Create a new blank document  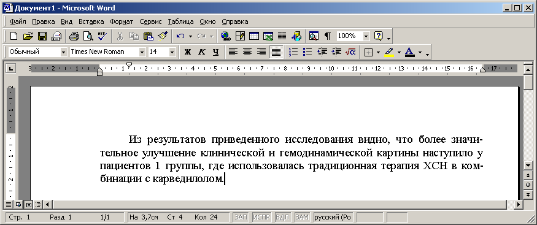tap(14, 36)
